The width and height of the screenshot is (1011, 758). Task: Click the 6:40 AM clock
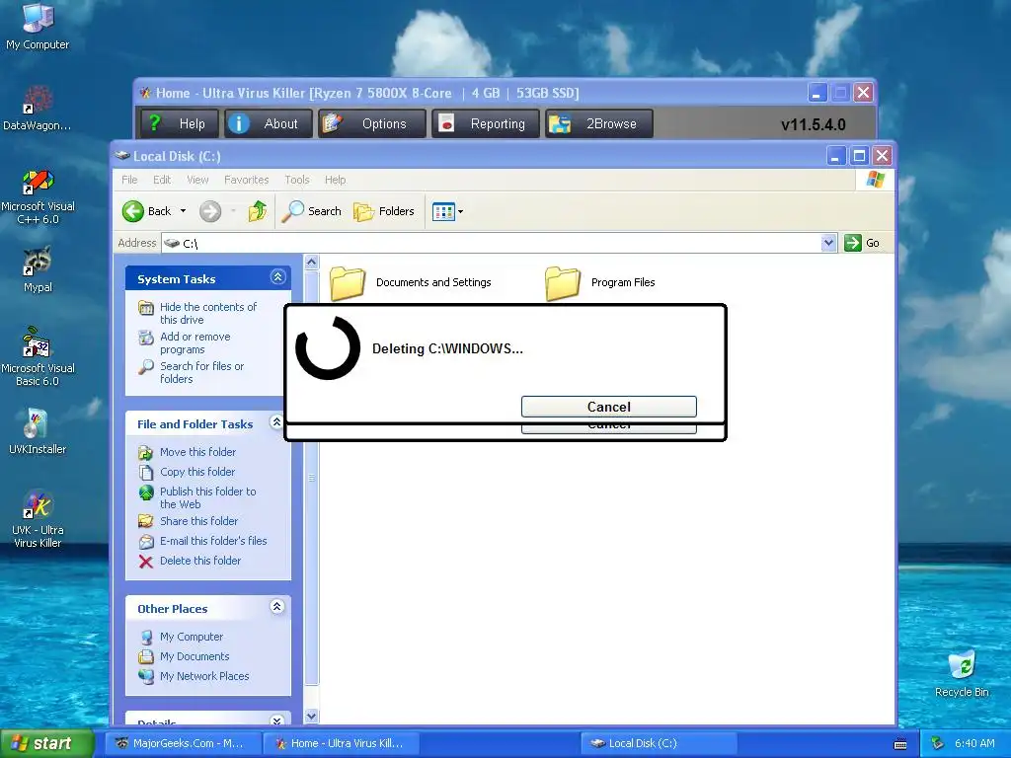(974, 743)
